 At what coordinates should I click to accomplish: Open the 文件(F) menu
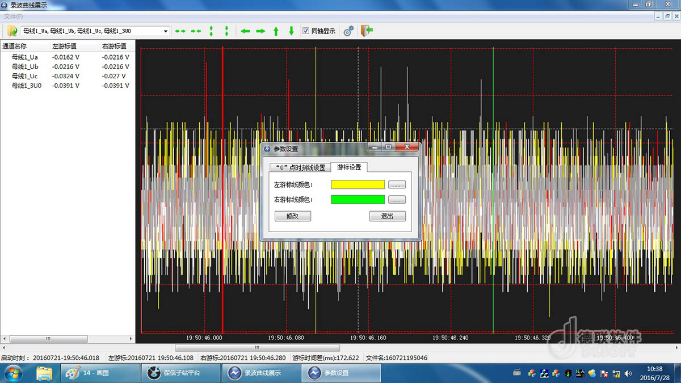[14, 16]
